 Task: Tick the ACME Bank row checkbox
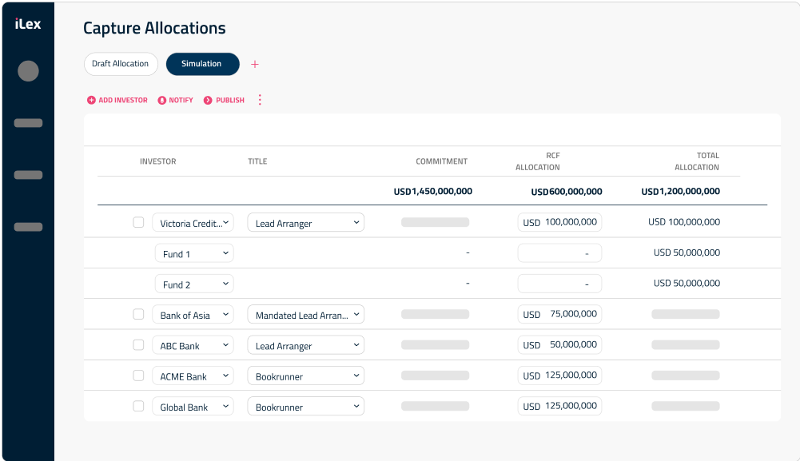click(138, 376)
